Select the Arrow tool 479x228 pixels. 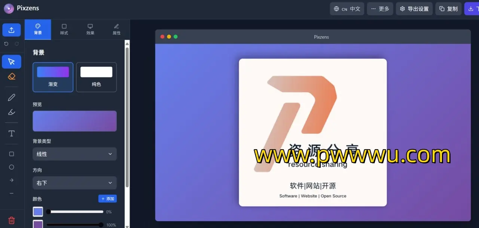tap(12, 180)
